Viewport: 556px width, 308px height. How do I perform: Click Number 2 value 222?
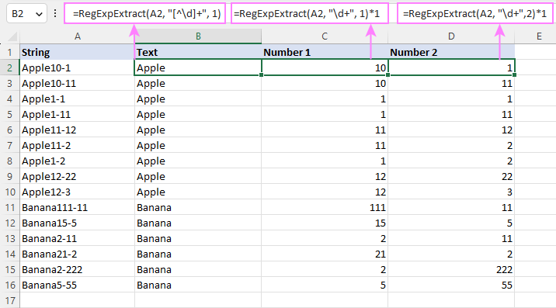[451, 269]
